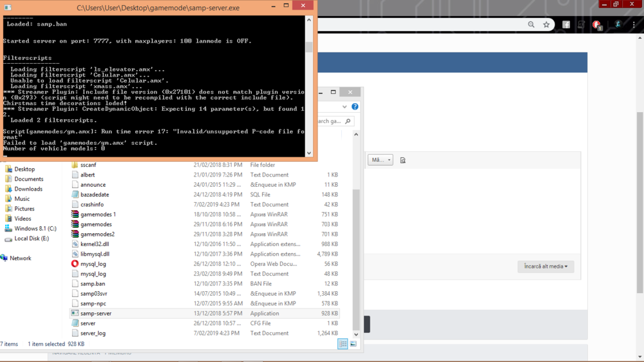This screenshot has height=362, width=644.
Task: Select gamemodes2 WinRAR archive icon
Action: 75,234
